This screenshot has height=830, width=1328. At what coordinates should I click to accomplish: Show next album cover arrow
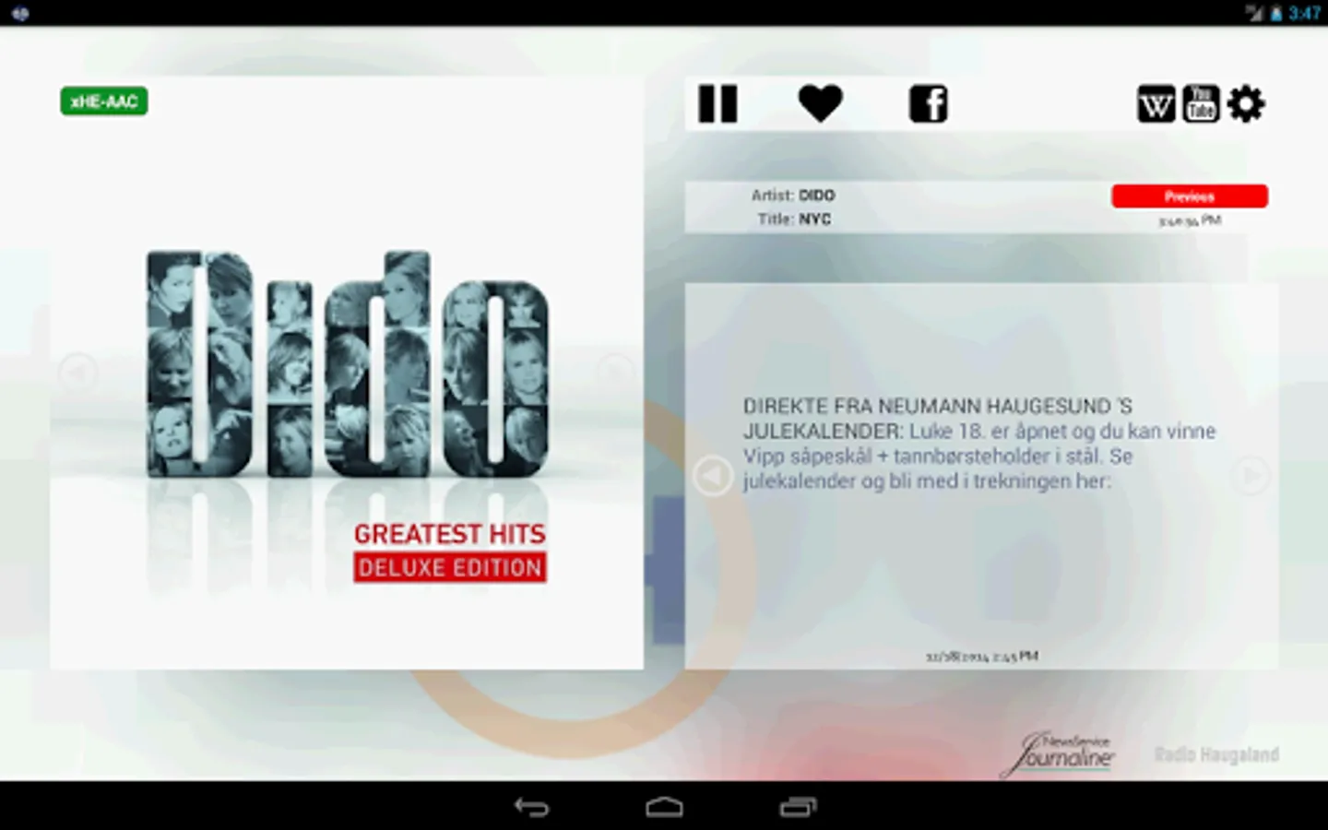[x=615, y=373]
